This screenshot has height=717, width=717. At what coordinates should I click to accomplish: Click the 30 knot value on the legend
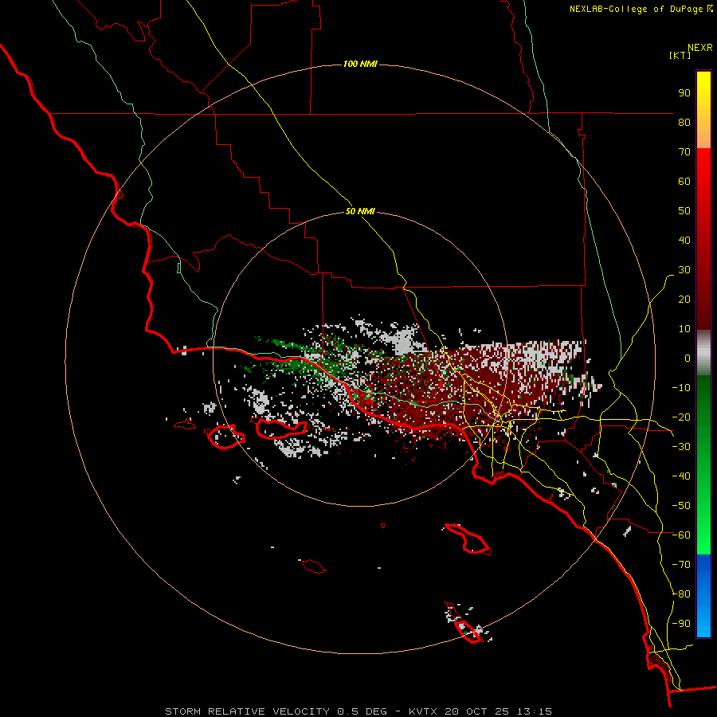684,270
